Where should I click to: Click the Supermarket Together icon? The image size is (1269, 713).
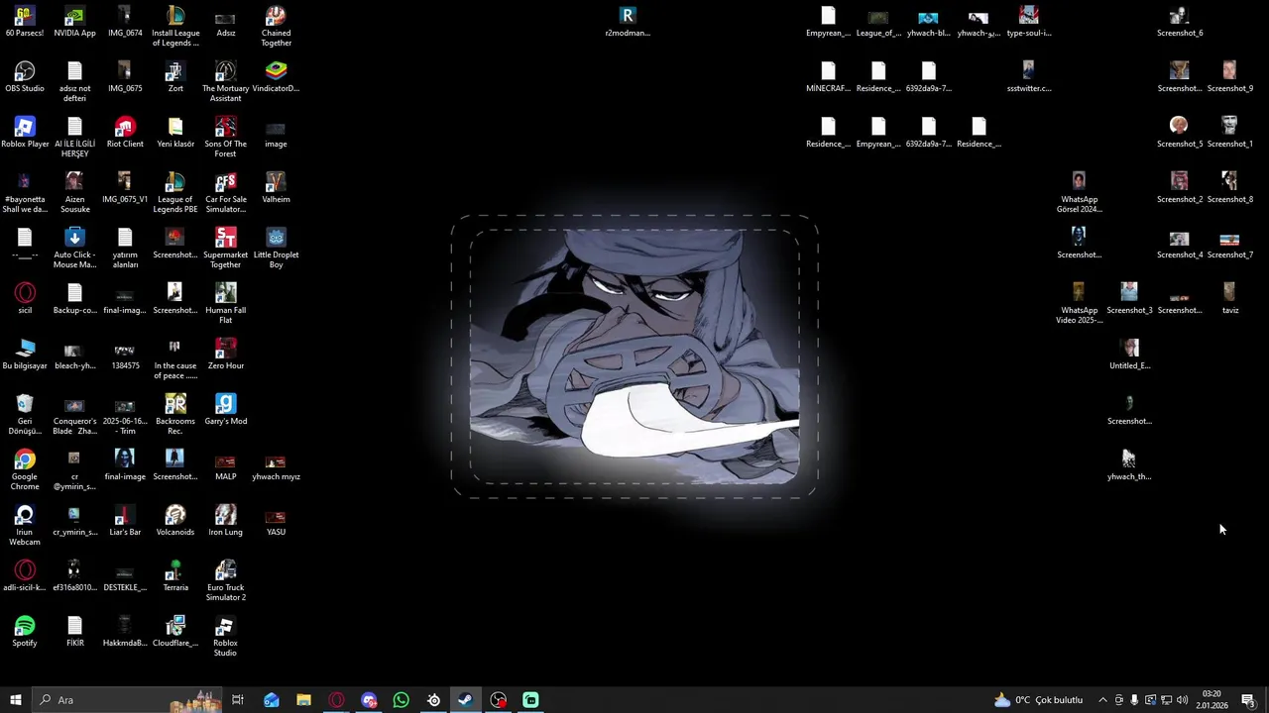point(226,249)
